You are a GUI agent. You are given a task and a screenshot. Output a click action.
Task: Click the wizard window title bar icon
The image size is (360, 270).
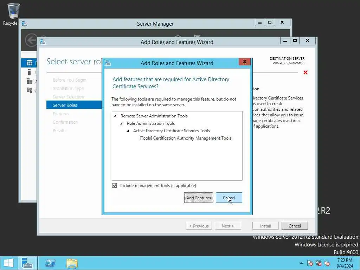point(43,42)
